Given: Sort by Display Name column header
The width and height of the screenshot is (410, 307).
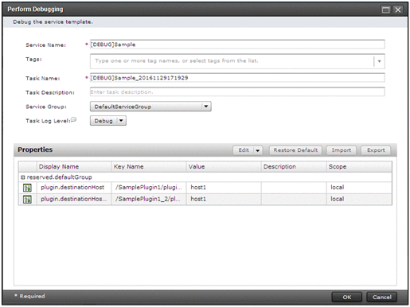Looking at the screenshot, I should (x=73, y=166).
